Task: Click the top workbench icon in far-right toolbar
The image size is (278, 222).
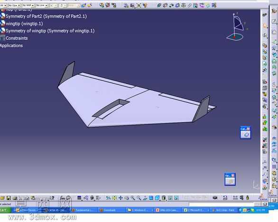Action: click(x=274, y=11)
